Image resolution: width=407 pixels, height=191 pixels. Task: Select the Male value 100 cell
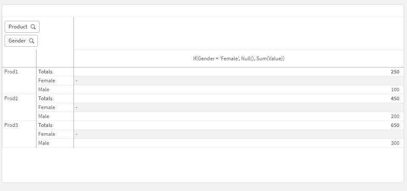(395, 90)
